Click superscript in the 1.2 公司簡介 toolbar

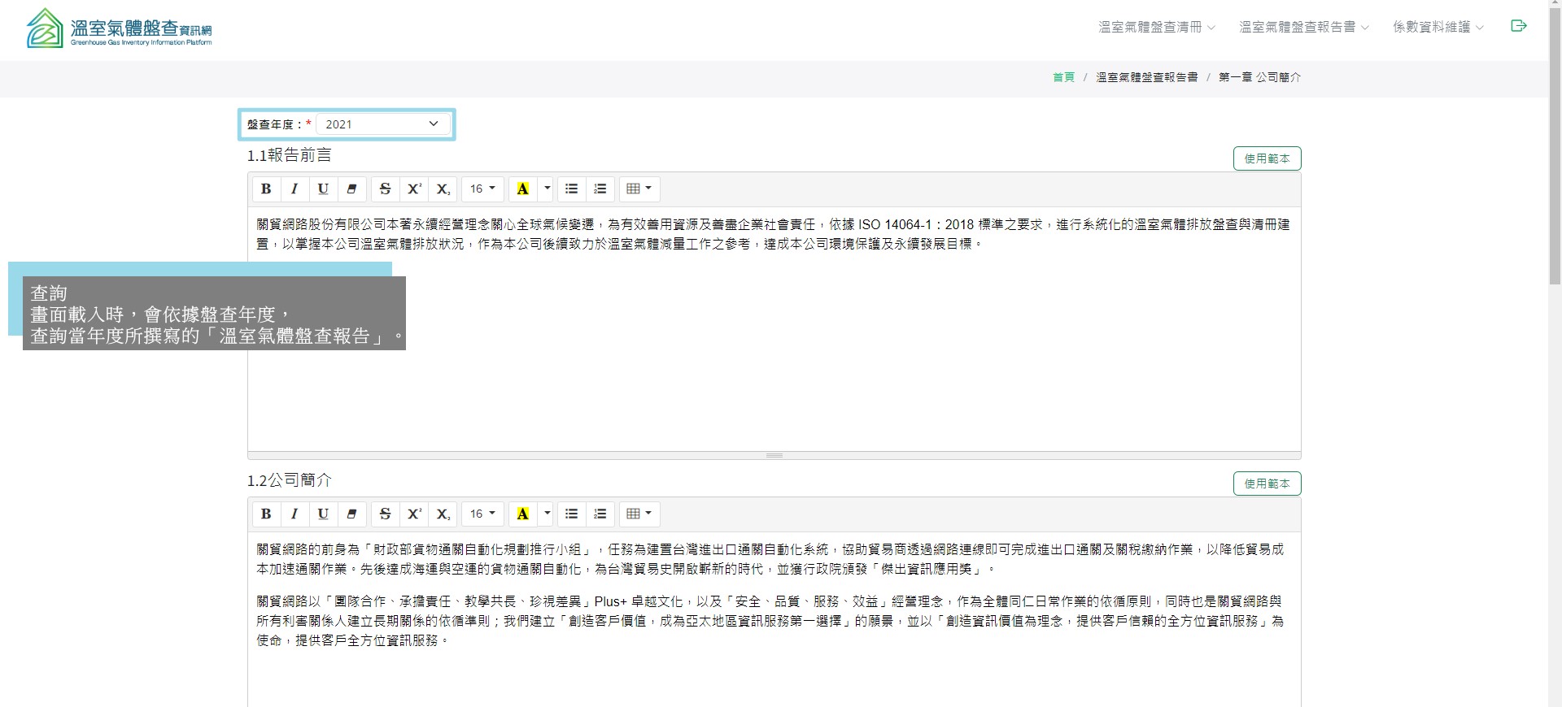click(414, 514)
